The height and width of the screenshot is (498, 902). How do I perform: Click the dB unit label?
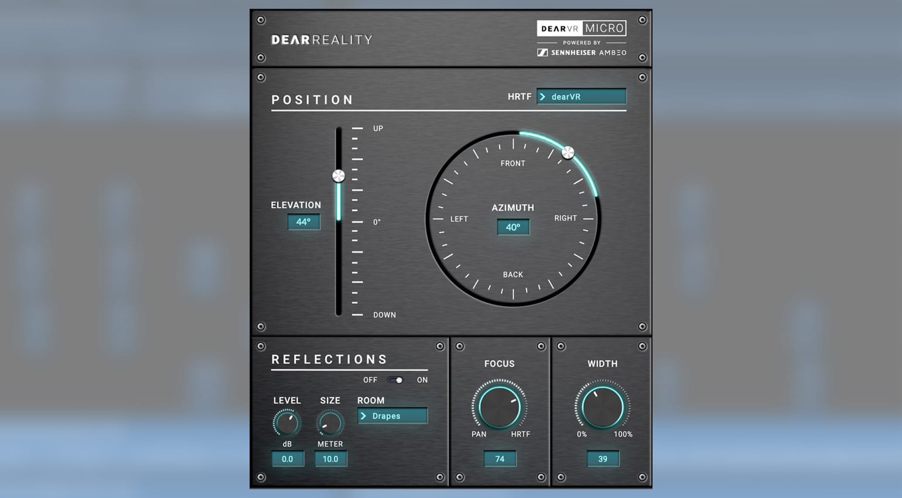point(287,444)
